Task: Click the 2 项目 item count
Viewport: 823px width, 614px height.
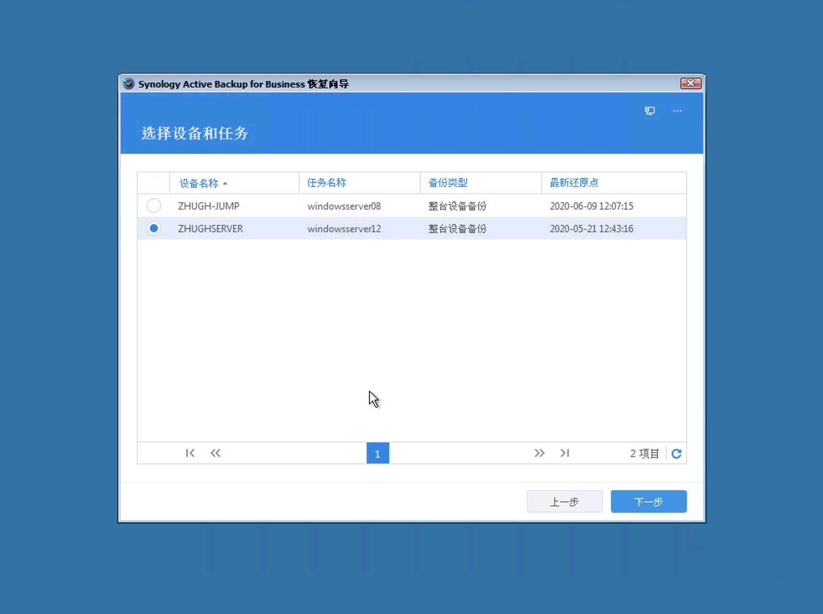Action: tap(645, 453)
